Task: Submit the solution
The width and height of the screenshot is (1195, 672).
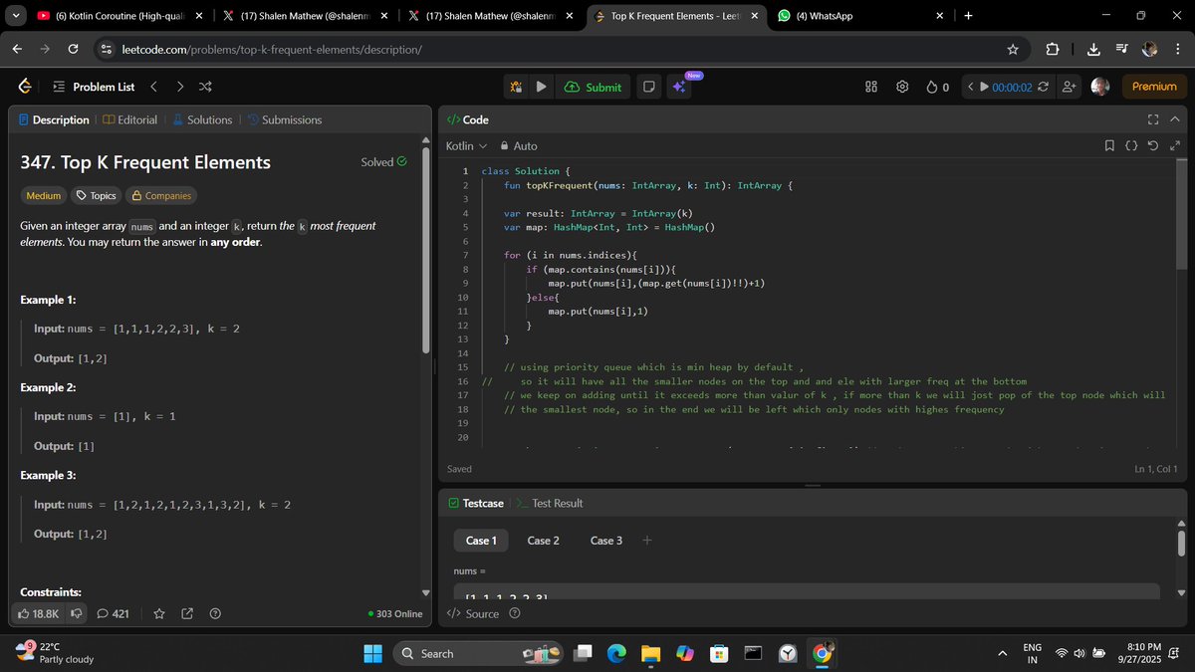Action: pyautogui.click(x=593, y=87)
